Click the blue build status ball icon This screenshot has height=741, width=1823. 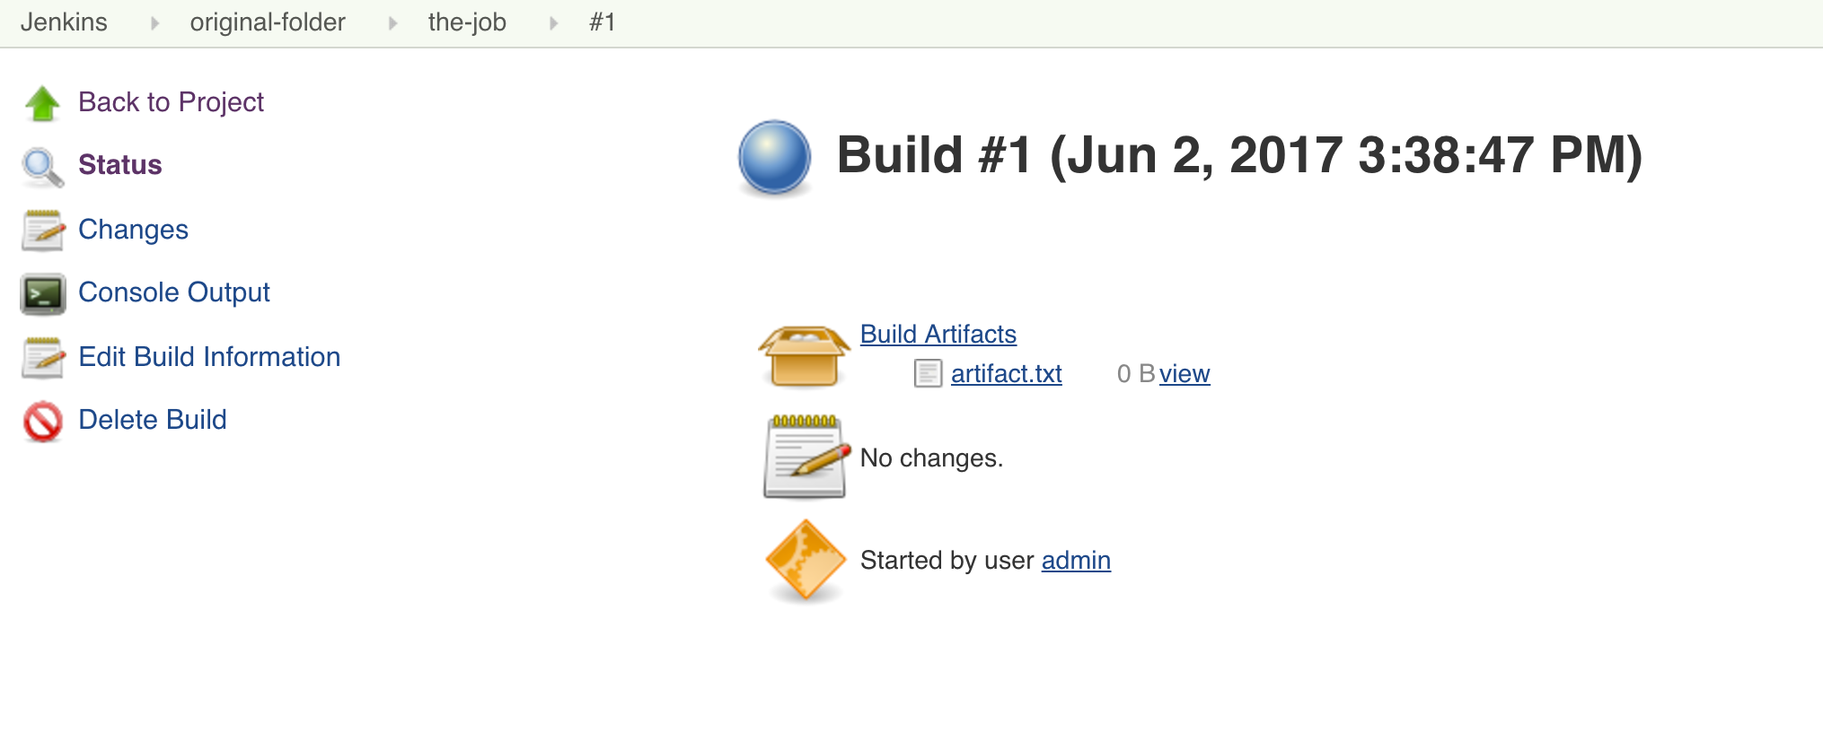pos(774,157)
